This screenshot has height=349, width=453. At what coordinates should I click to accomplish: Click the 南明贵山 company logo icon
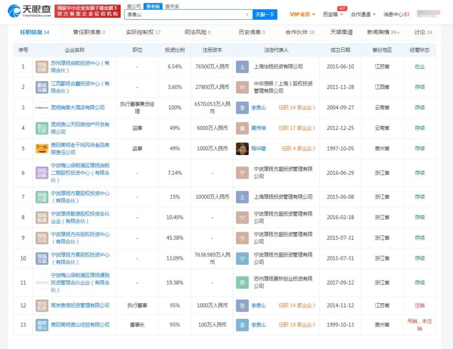[x=42, y=325]
